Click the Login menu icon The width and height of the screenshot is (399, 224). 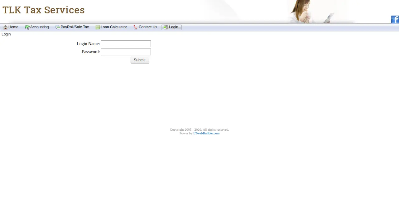[x=166, y=27]
